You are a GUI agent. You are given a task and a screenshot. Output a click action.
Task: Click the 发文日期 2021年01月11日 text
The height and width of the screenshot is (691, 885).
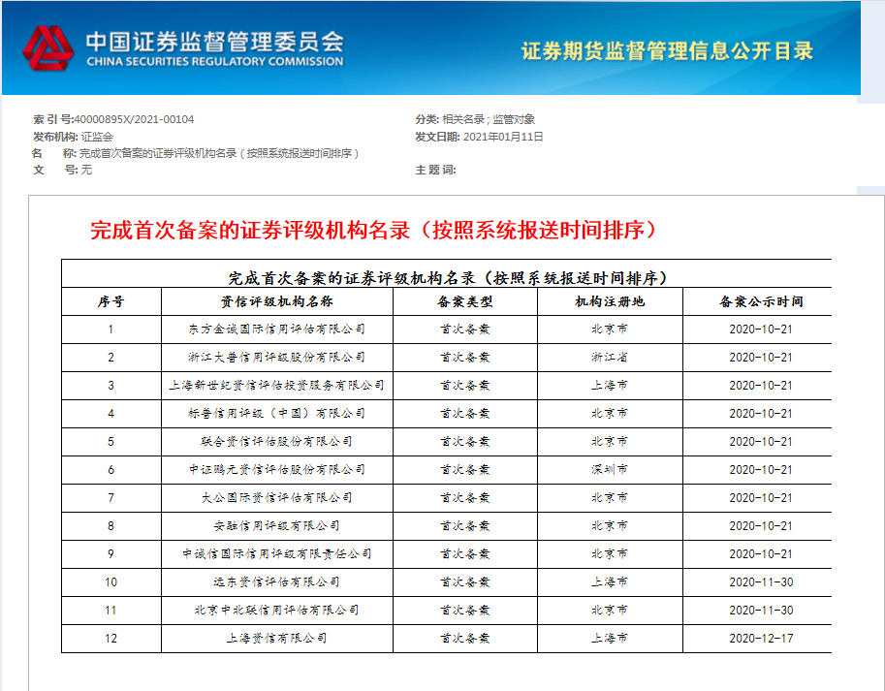(x=479, y=137)
